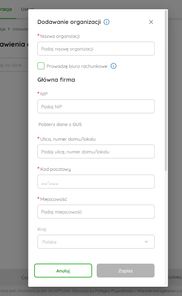182x296 pixels.
Task: Open the Kraj dropdown showing Polska
Action: (x=96, y=242)
